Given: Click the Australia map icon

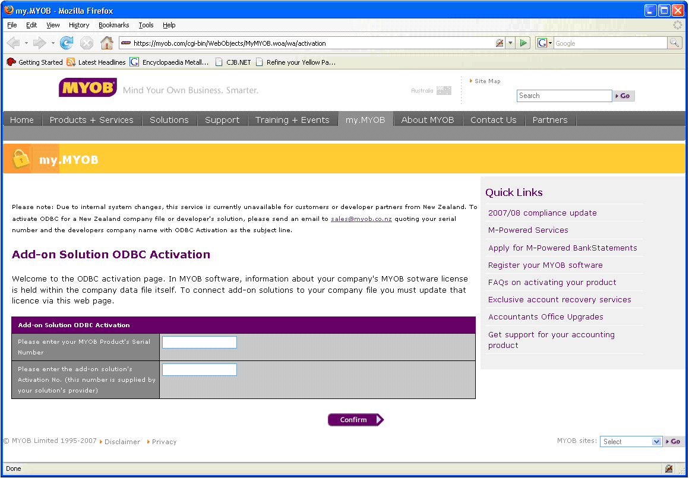Looking at the screenshot, I should [x=444, y=91].
